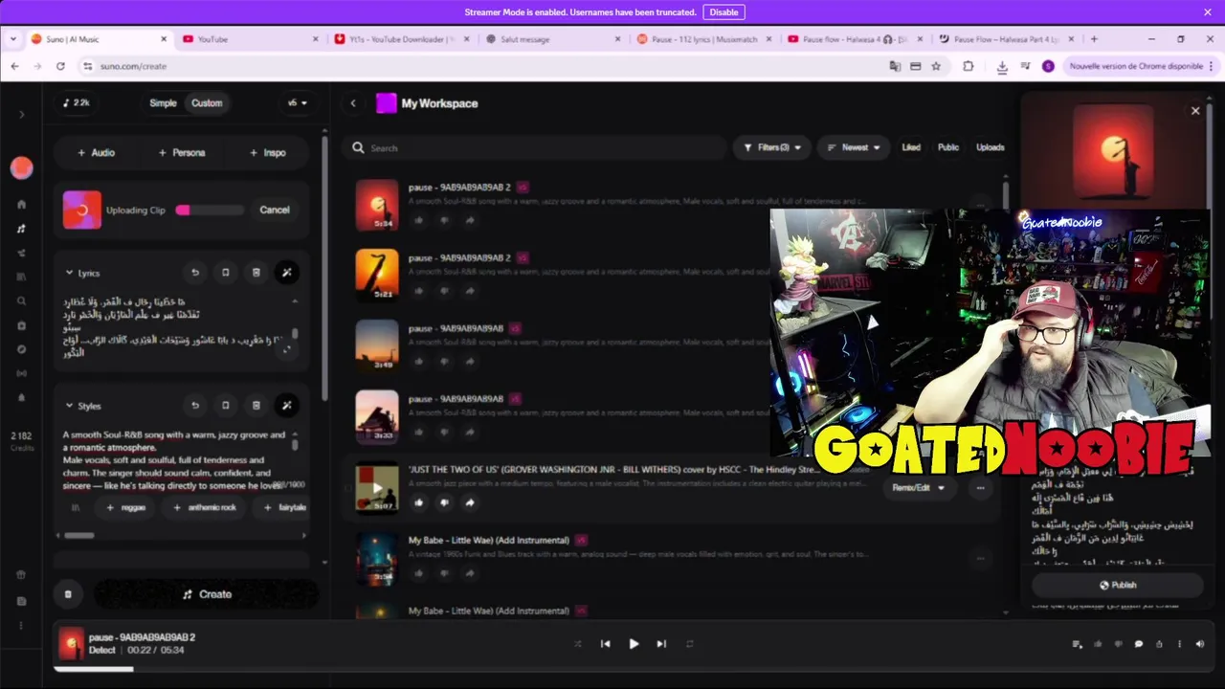Click the profile avatar in left sidebar
The width and height of the screenshot is (1225, 689).
click(x=21, y=168)
